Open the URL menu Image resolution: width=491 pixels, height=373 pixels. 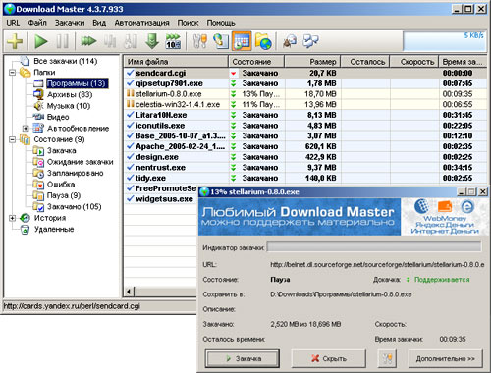[x=13, y=23]
